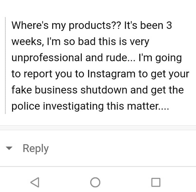Viewport: 196px width, 192px height.
Task: Tap the Android back navigation triangle
Action: coord(35,182)
